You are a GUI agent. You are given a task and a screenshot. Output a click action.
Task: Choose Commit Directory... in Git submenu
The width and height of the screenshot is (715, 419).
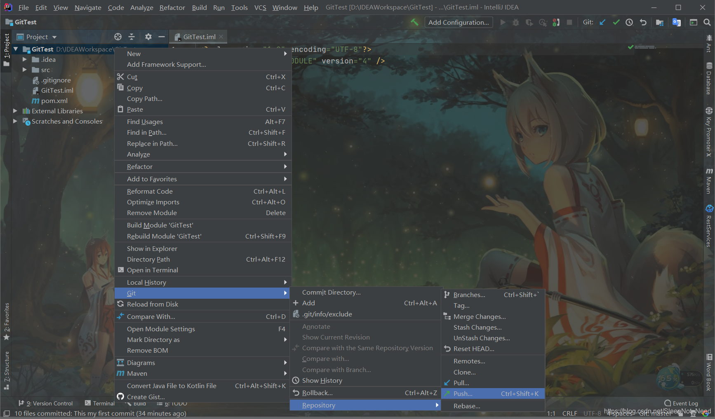[x=365, y=292]
